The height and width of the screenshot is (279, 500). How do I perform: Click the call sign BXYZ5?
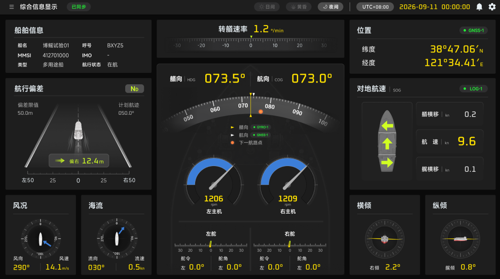[x=115, y=45]
